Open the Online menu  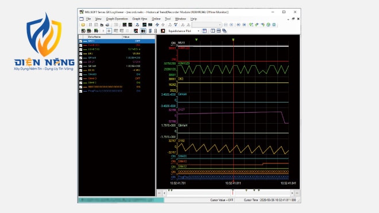coord(156,19)
